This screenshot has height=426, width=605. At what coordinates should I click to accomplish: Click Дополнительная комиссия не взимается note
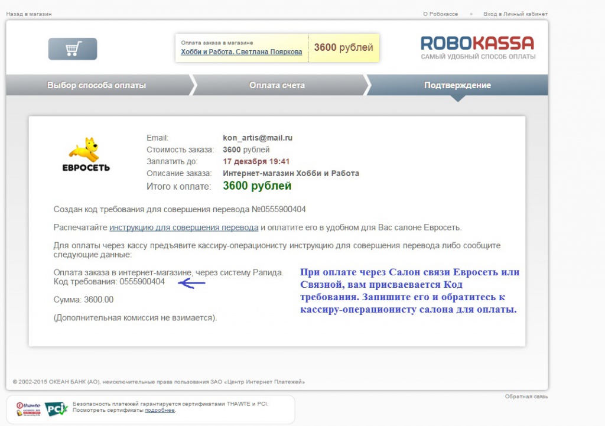pyautogui.click(x=135, y=318)
